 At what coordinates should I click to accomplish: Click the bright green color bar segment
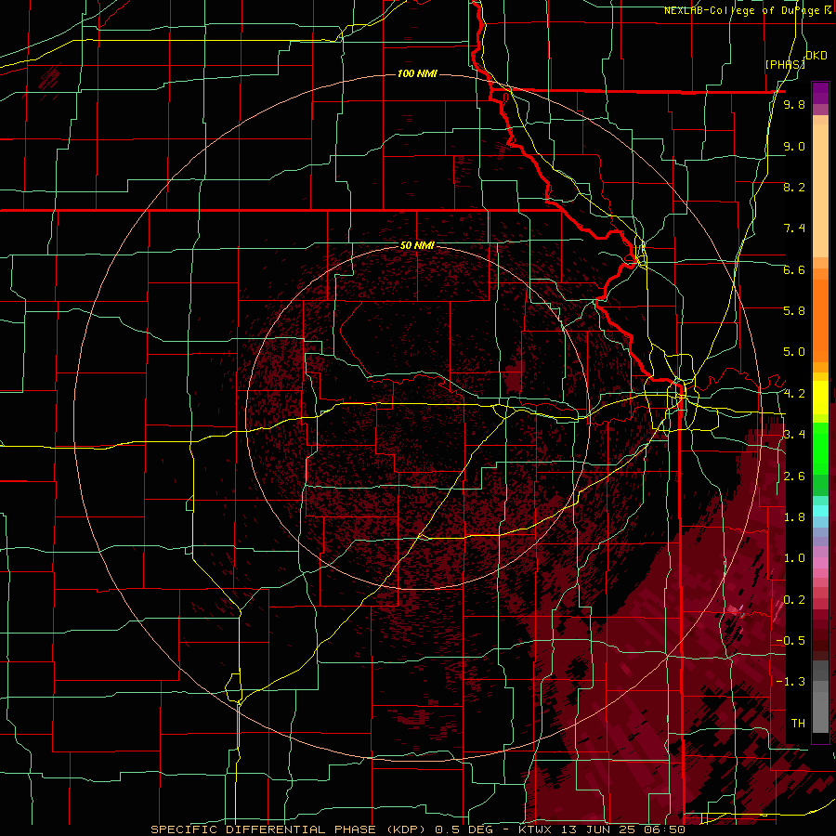click(820, 449)
